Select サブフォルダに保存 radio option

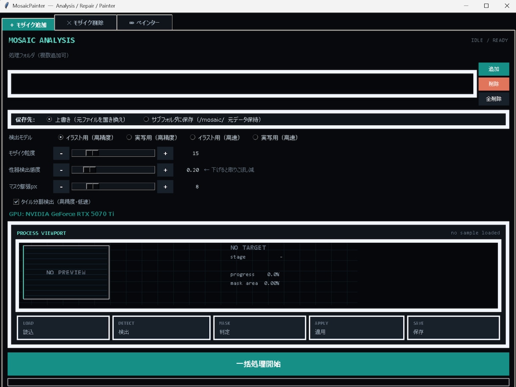(203, 120)
